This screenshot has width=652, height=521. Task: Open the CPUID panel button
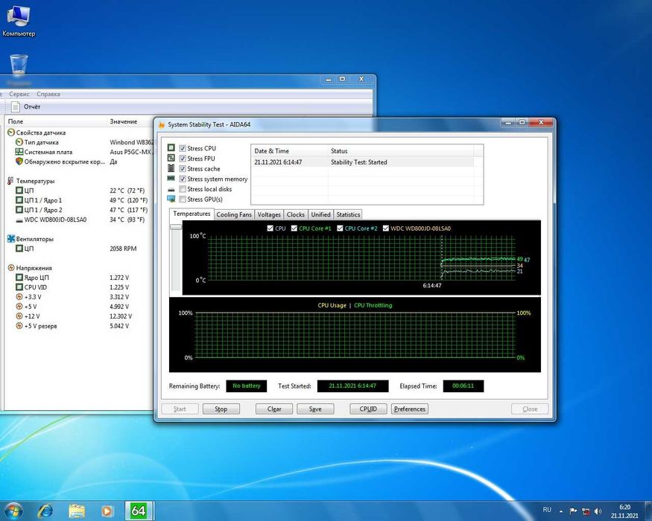click(x=368, y=409)
